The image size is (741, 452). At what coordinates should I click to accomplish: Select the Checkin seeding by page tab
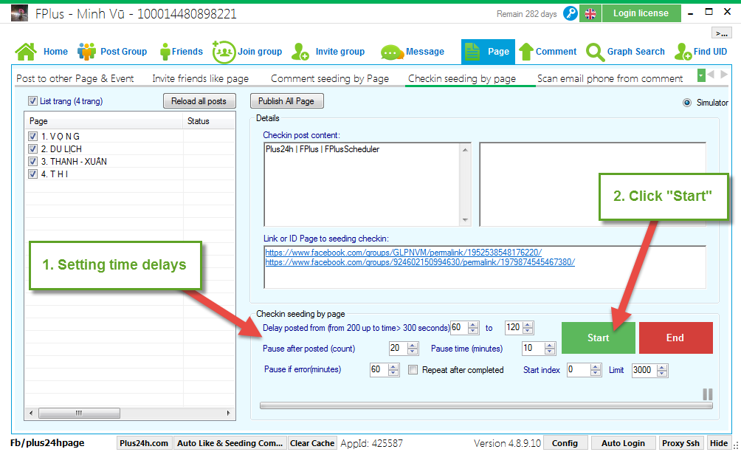[x=462, y=78]
